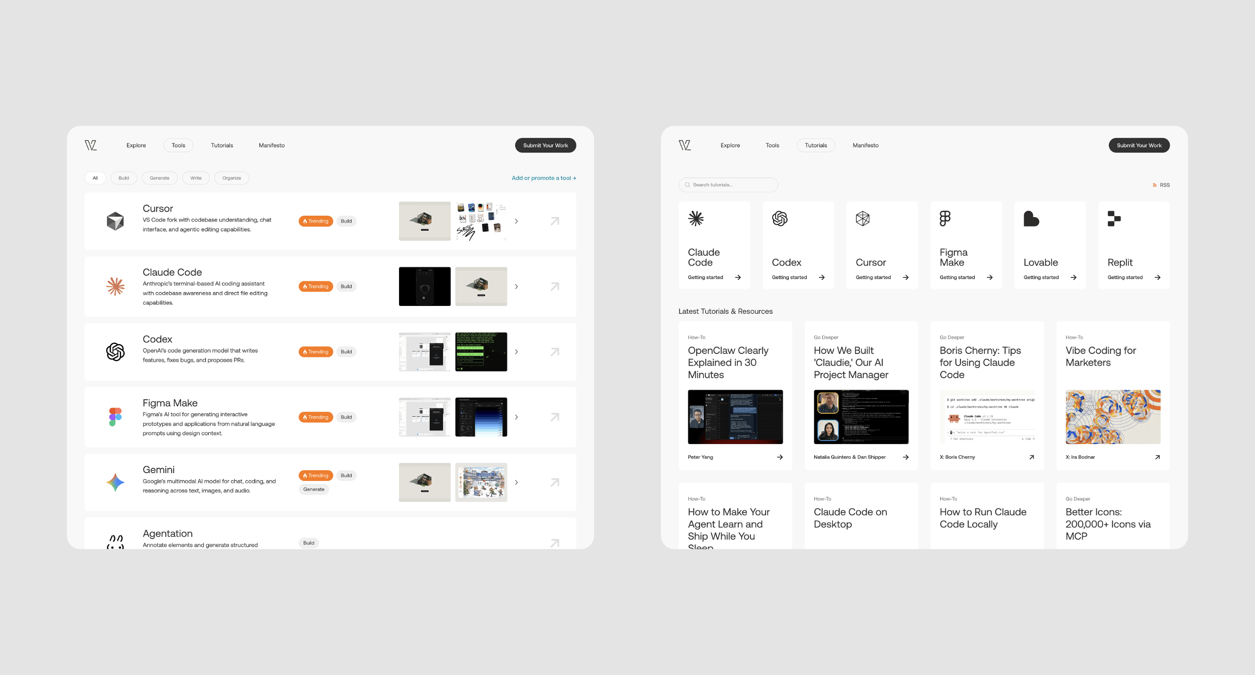Open the Vibe Coding for Marketers artwork thumbnail
Screen dimensions: 1255x675
[1113, 417]
